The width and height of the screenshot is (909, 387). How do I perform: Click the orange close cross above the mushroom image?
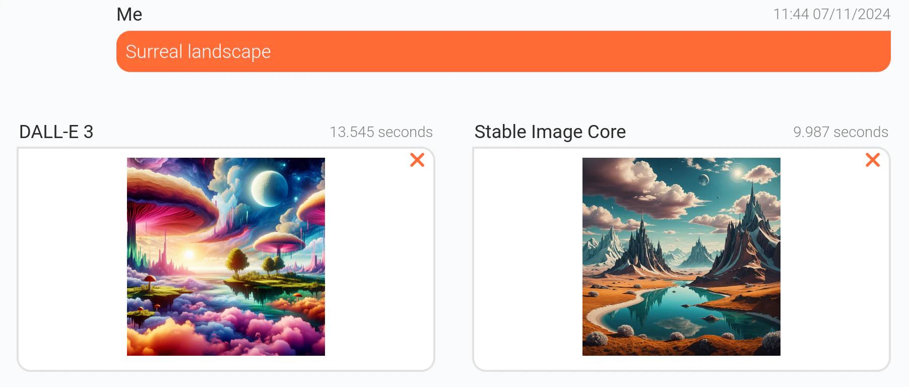pyautogui.click(x=417, y=160)
